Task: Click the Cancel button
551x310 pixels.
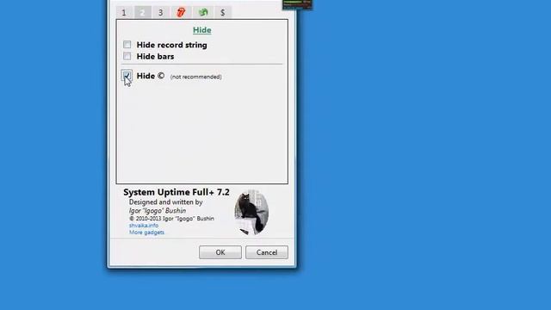Action: pos(267,252)
